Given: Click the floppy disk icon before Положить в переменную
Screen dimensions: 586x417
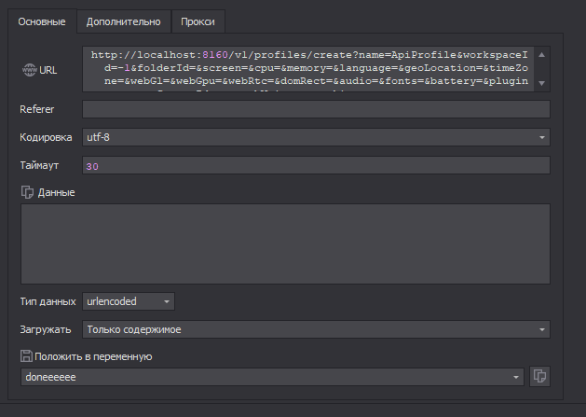Looking at the screenshot, I should click(x=26, y=356).
